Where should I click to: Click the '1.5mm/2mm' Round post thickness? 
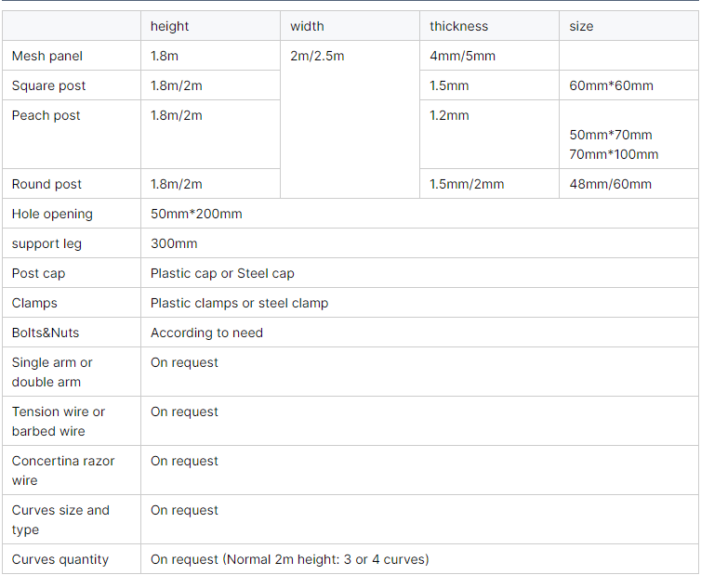467,184
